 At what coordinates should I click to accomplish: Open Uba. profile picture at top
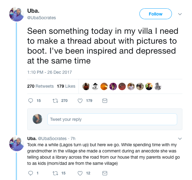pos(17,14)
